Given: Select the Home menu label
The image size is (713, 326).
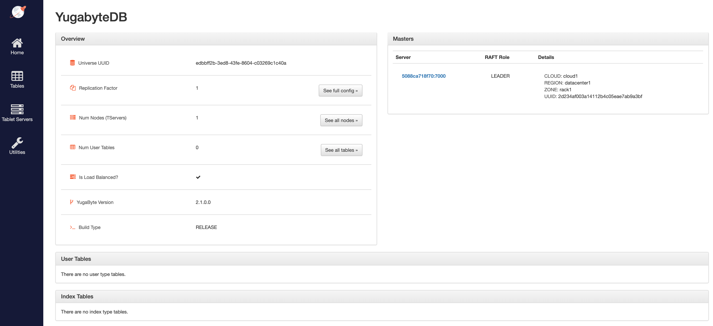Looking at the screenshot, I should pos(17,53).
